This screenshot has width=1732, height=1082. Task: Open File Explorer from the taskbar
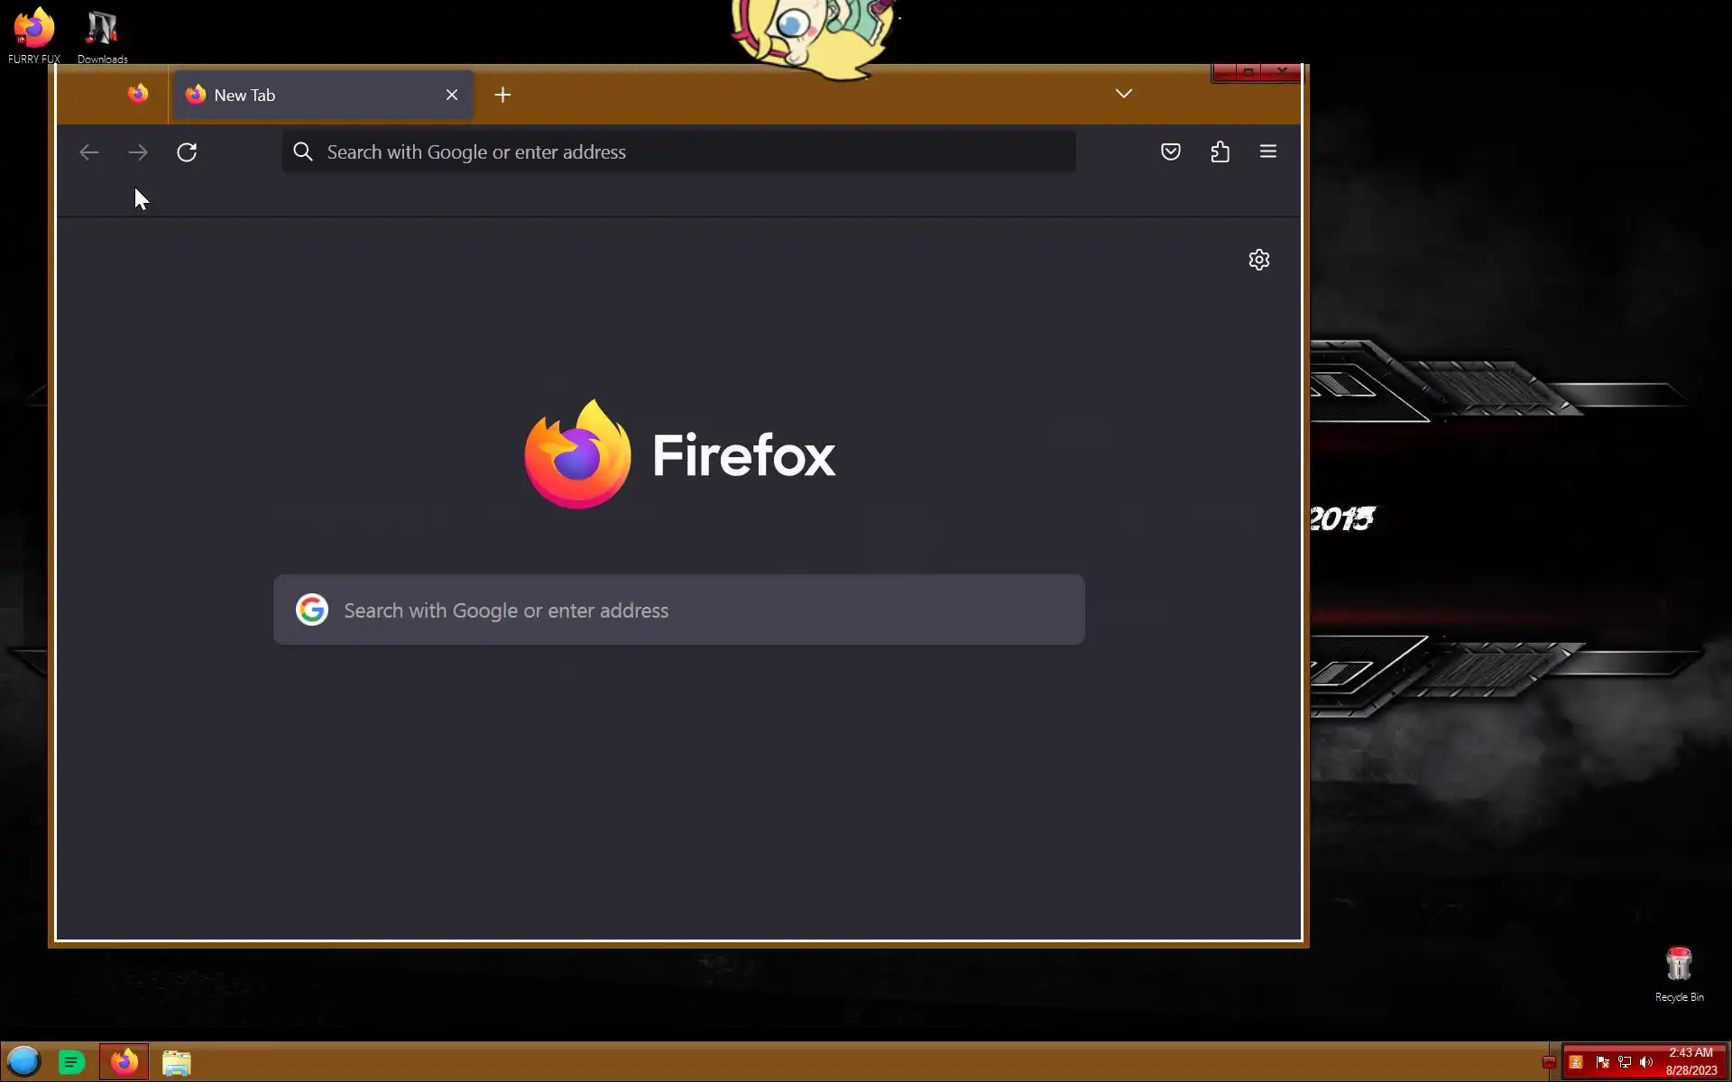point(177,1062)
